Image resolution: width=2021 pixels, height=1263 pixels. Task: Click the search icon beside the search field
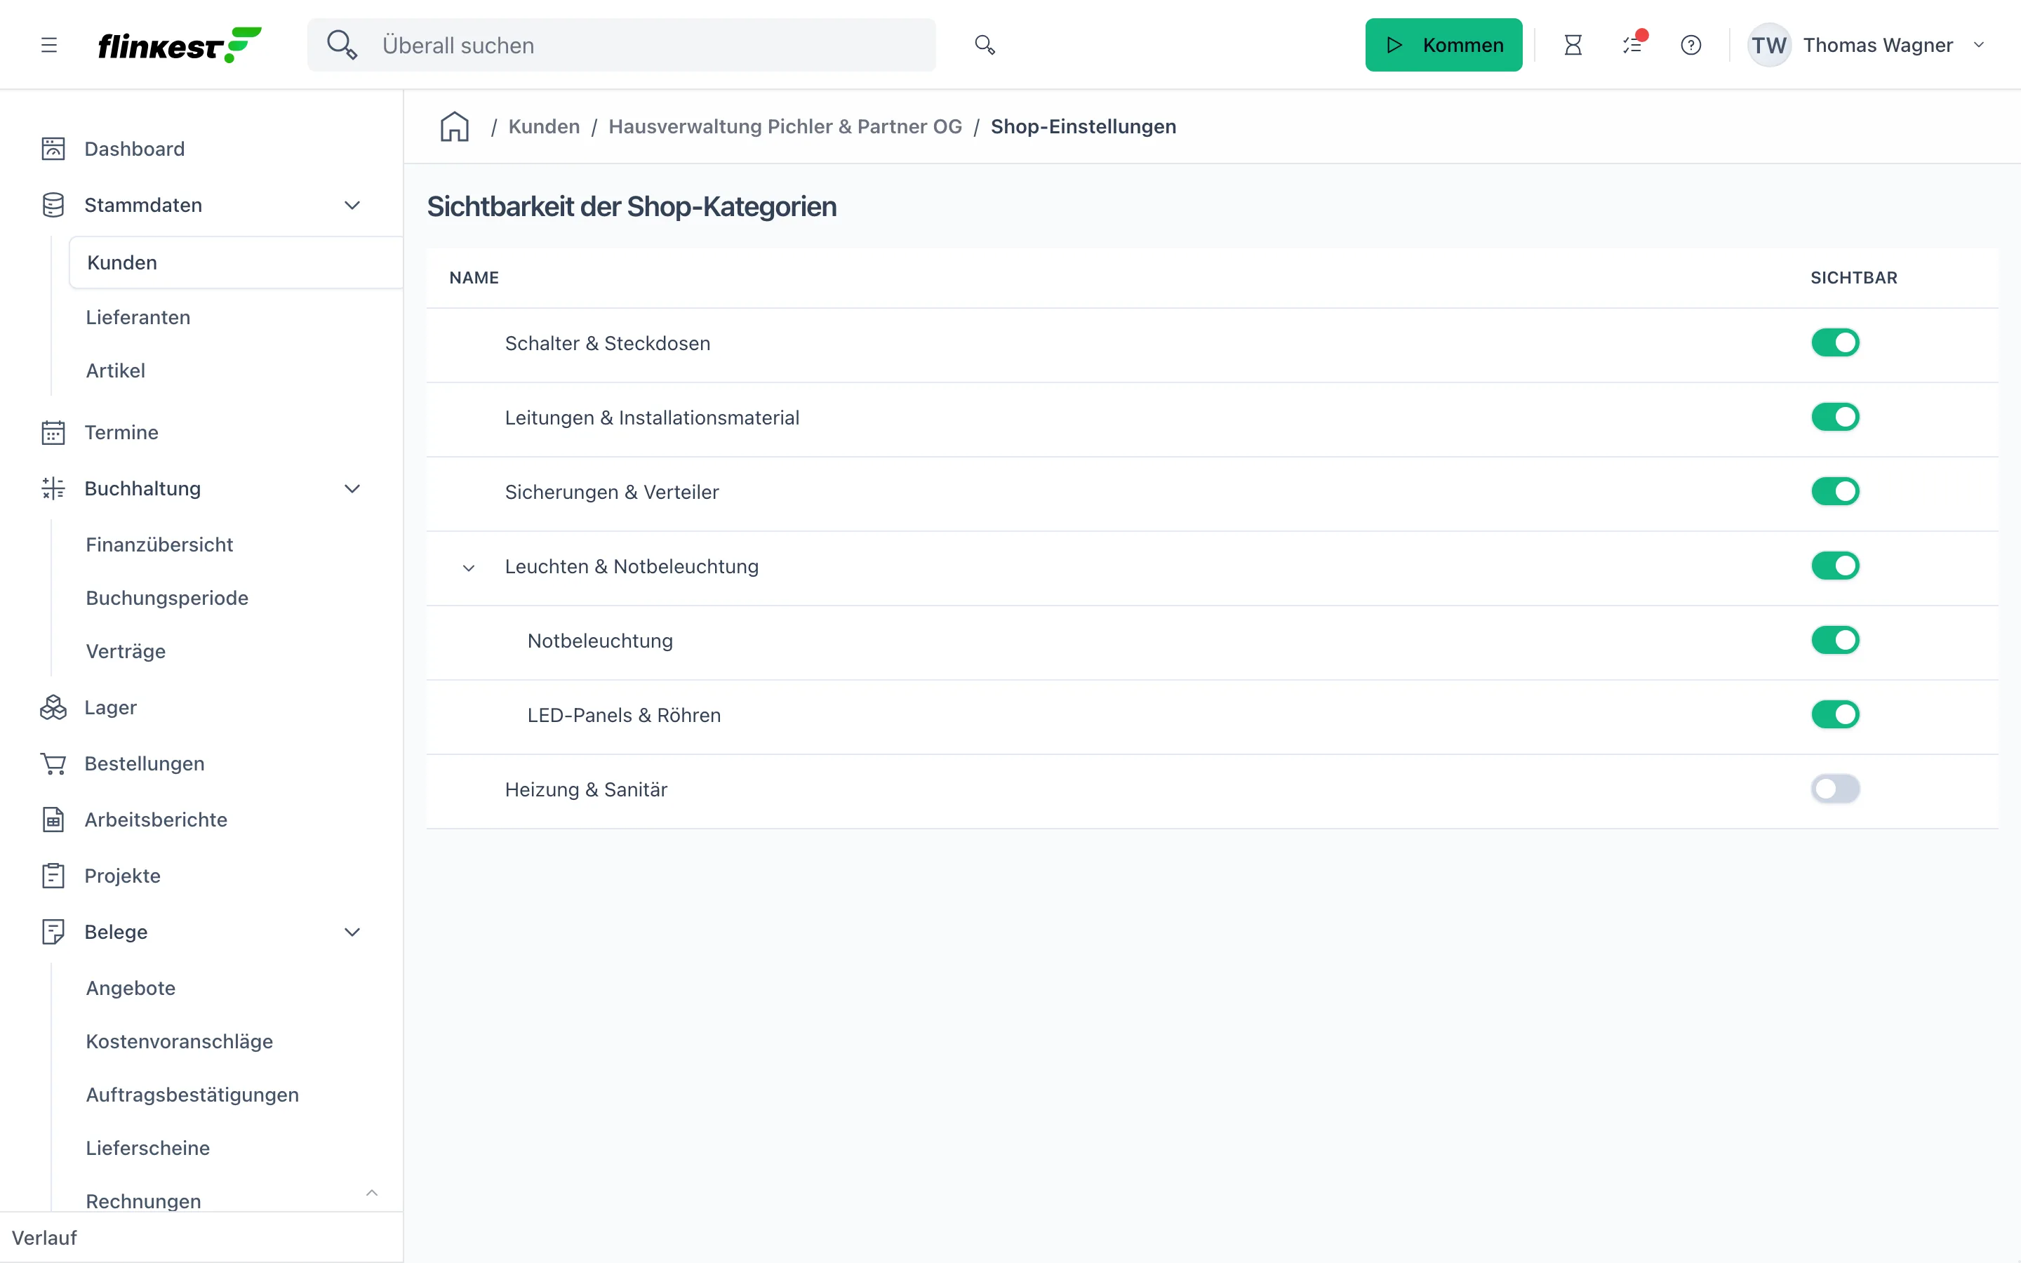coord(985,45)
